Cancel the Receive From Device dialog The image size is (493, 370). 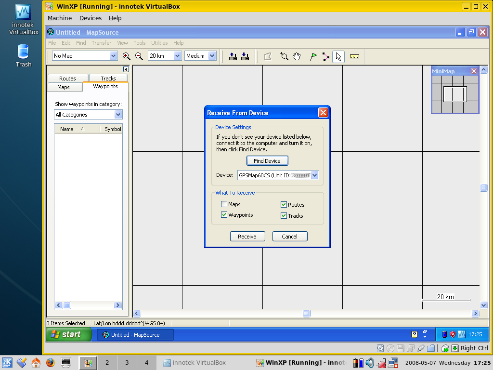tap(289, 236)
